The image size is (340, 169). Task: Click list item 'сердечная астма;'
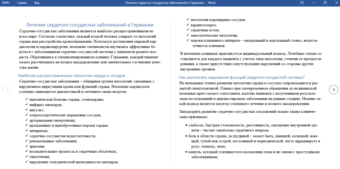tap(205, 30)
